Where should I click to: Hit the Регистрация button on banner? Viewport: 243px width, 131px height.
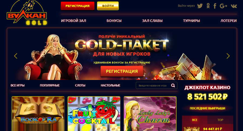[122, 71]
